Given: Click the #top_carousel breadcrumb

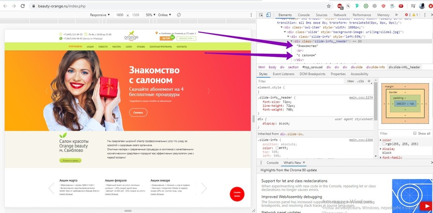Looking at the screenshot, I should pyautogui.click(x=313, y=67).
